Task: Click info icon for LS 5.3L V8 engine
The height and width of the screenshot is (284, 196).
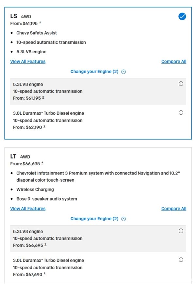Action: tap(181, 84)
